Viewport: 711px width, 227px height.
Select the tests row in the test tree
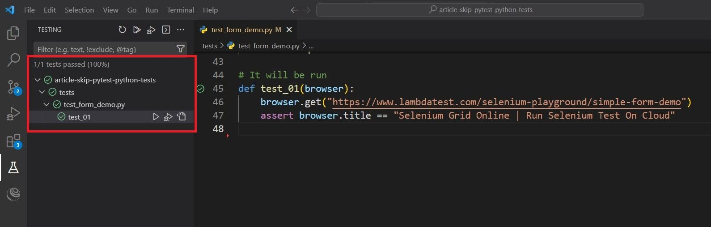click(111, 92)
